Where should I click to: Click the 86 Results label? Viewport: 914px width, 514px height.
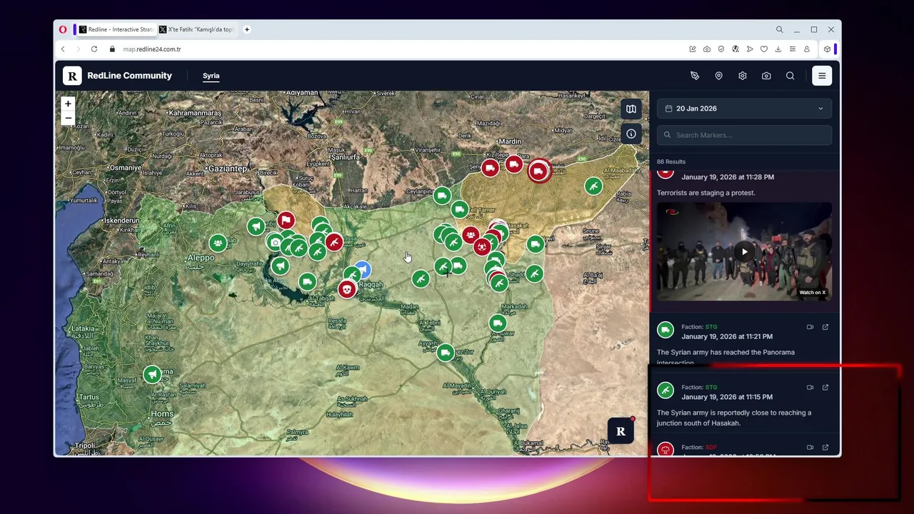click(x=671, y=162)
